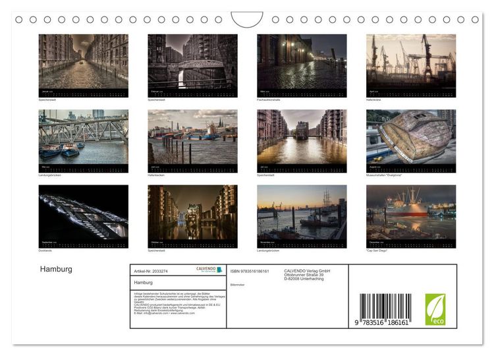Select the August overturned wooden boat photo
Screen dimensions: 494x356
click(411, 137)
